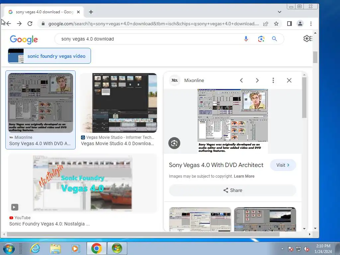Go back using the browser back arrow

8,24
